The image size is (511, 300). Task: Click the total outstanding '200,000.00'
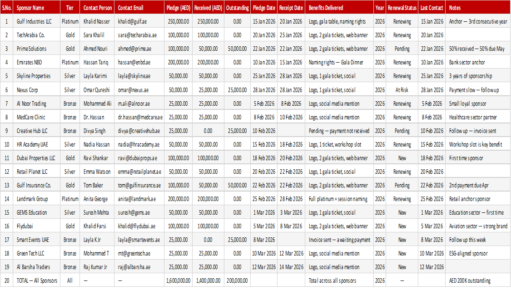pos(237,281)
